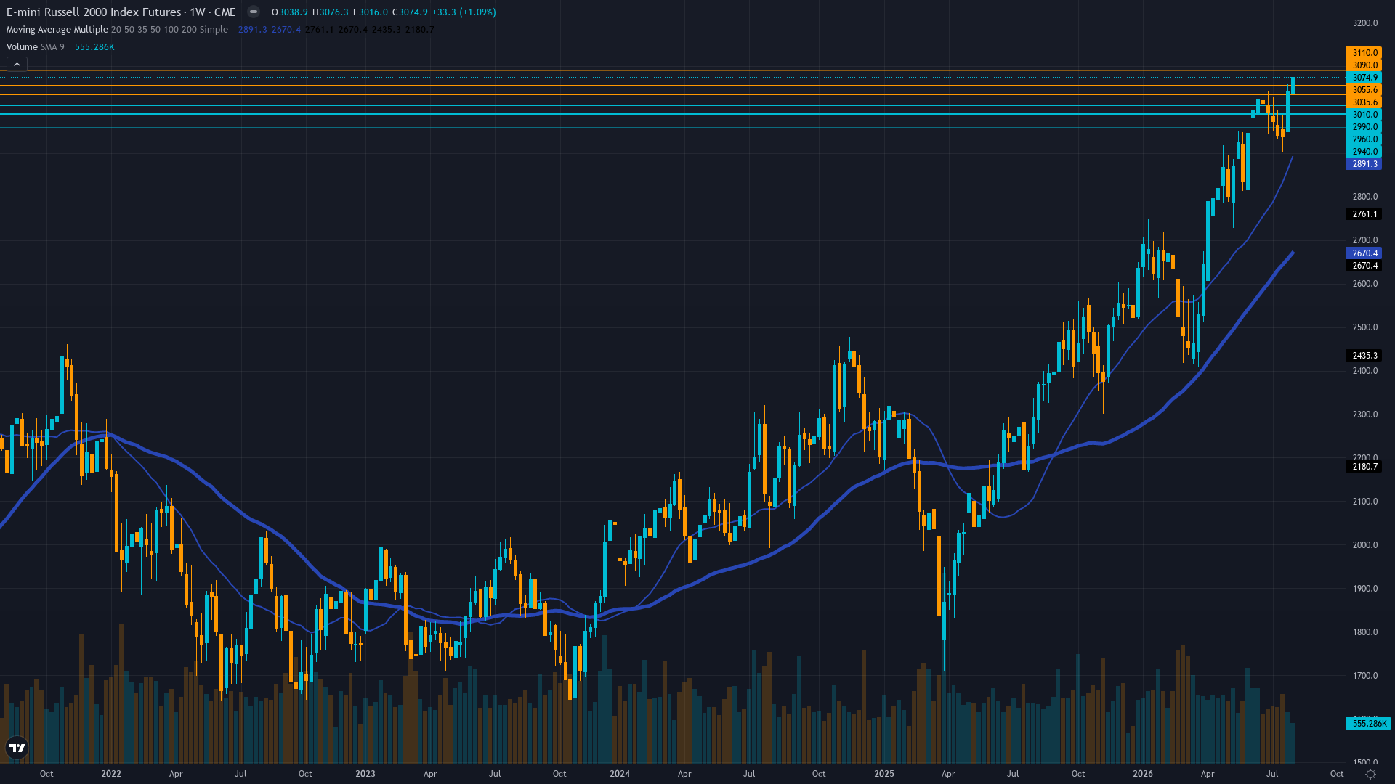1395x784 pixels.
Task: Click the 2025 date axis label
Action: coord(884,774)
